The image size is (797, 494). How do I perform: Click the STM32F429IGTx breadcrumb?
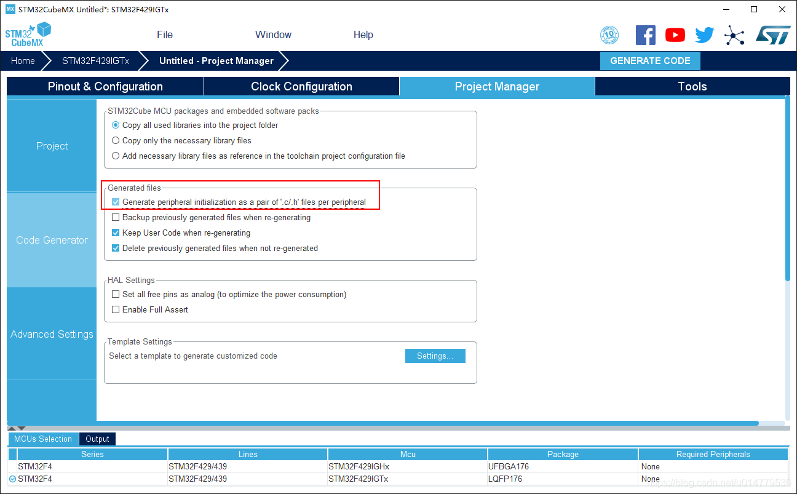click(95, 61)
